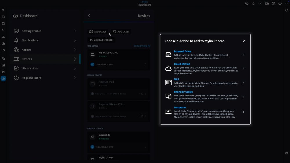Open the account profile icon in top bar
The image size is (290, 163).
pos(280,3)
